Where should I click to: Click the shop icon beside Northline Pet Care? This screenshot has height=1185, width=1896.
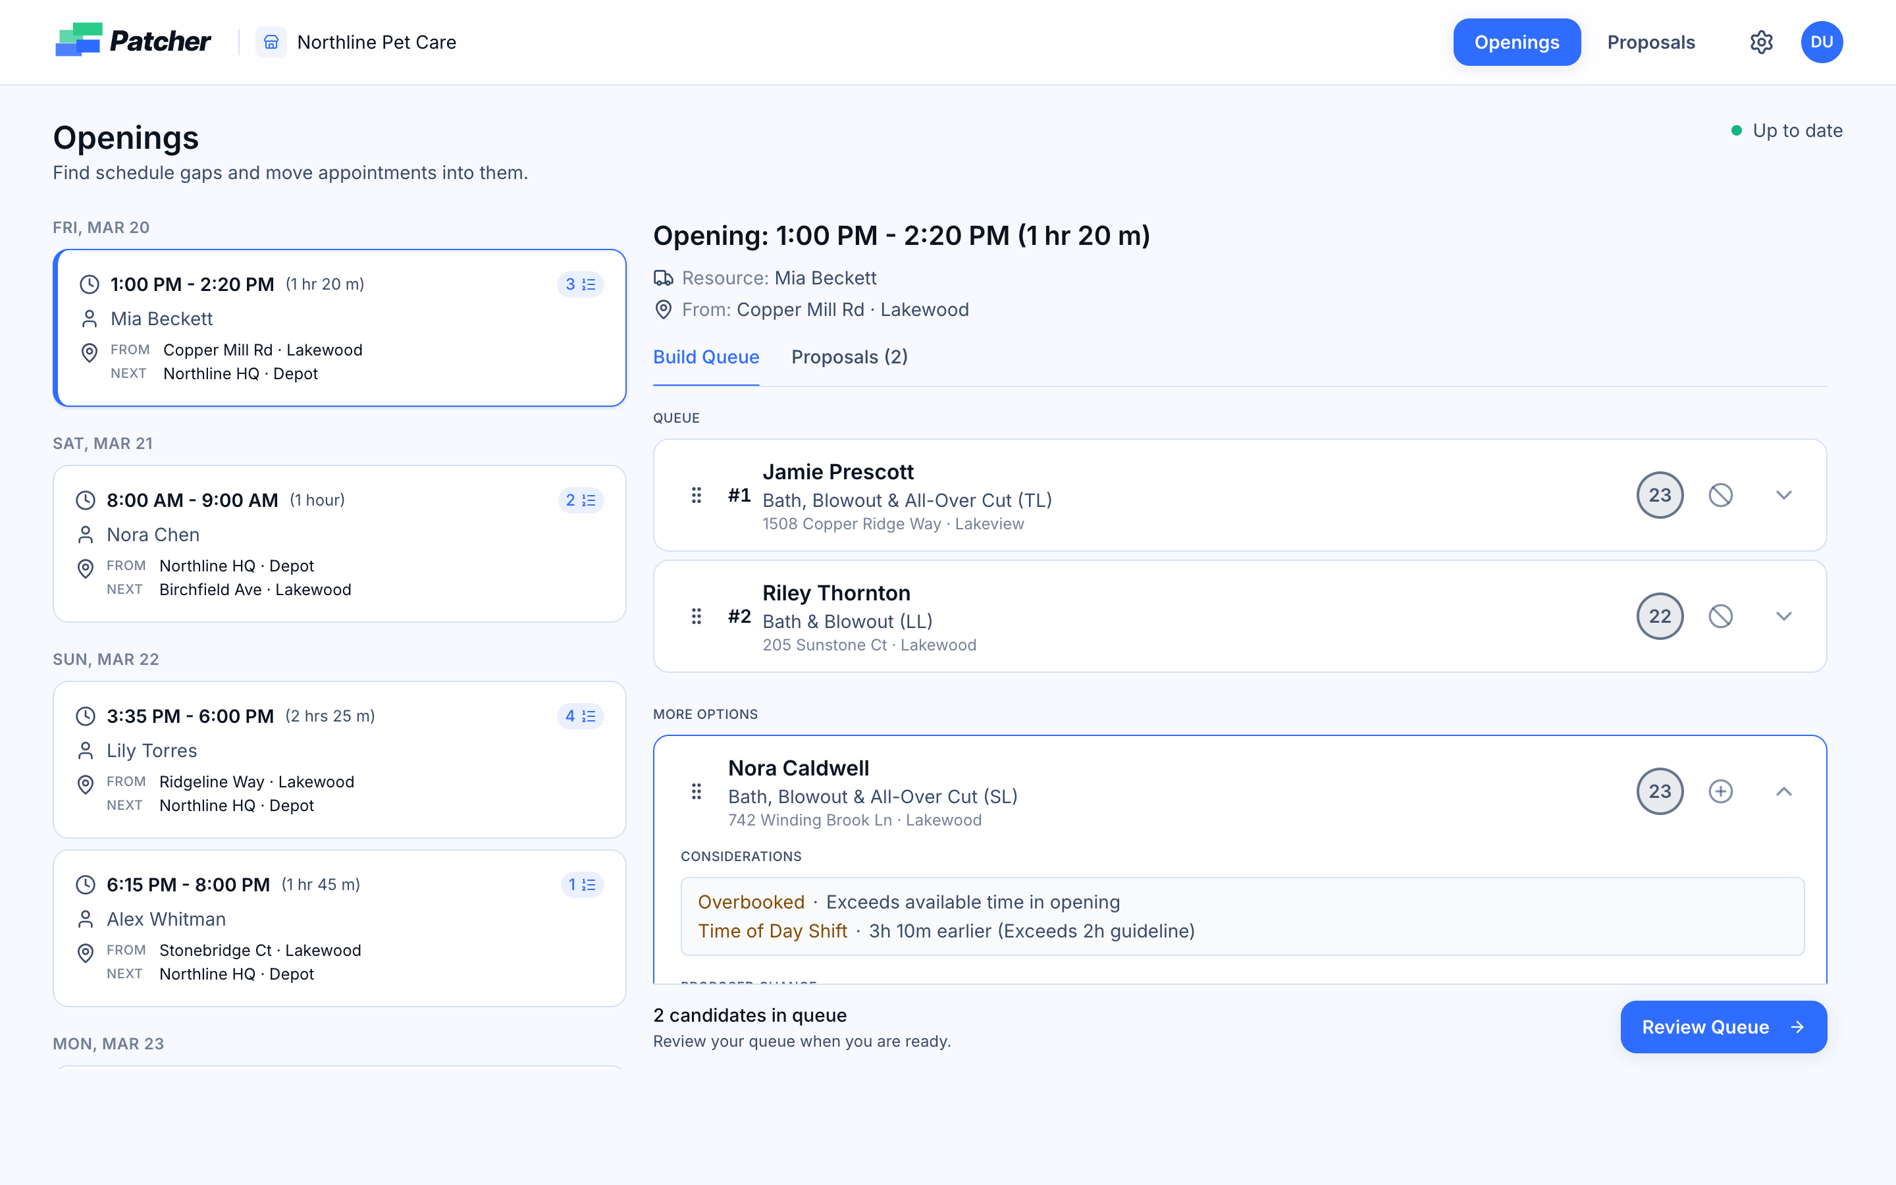tap(271, 41)
